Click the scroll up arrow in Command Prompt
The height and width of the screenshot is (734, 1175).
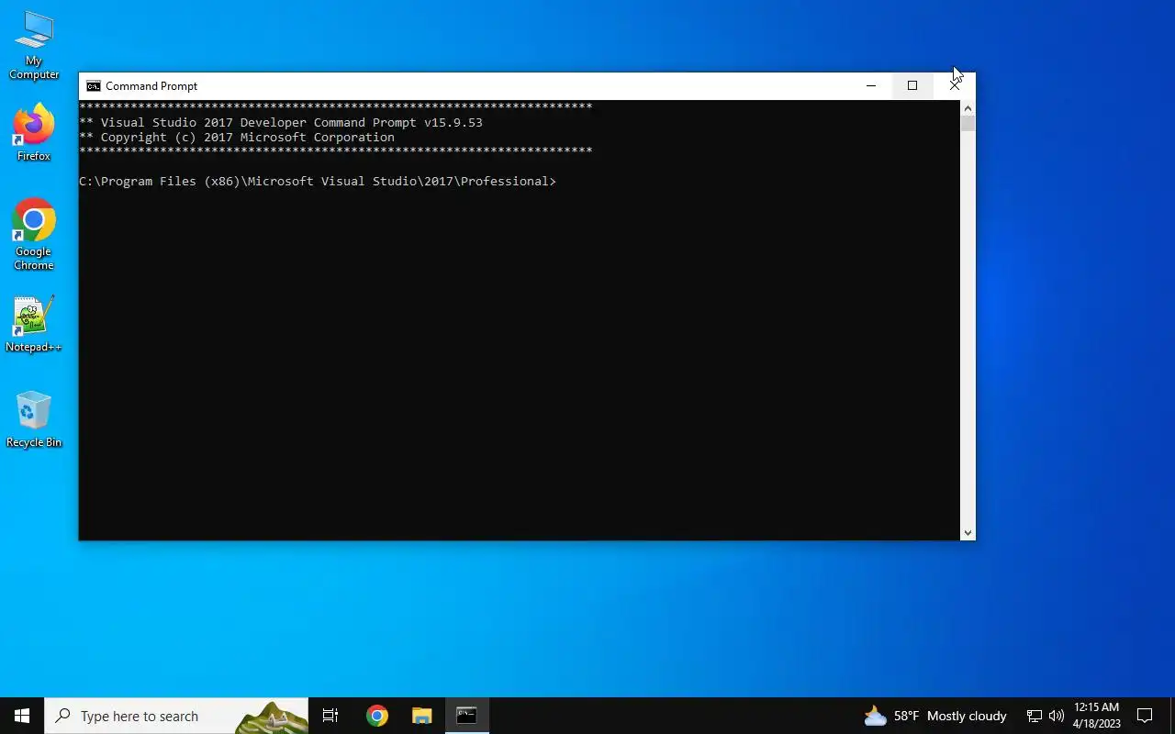point(968,108)
